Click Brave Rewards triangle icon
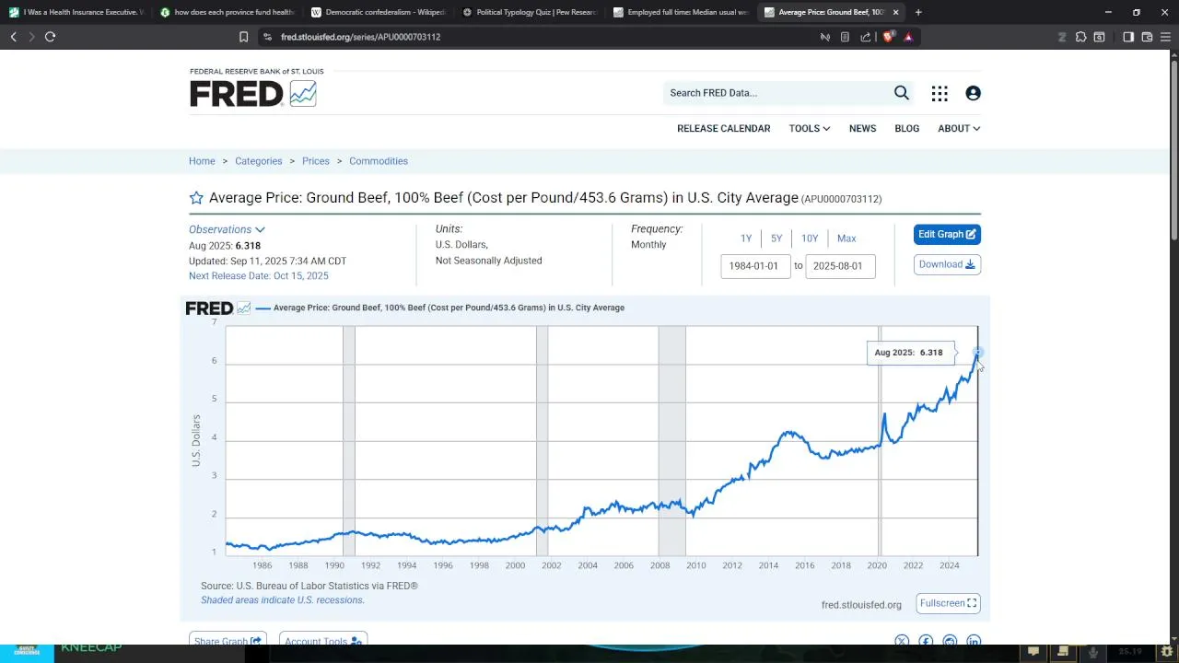Viewport: 1179px width, 663px height. pyautogui.click(x=908, y=37)
